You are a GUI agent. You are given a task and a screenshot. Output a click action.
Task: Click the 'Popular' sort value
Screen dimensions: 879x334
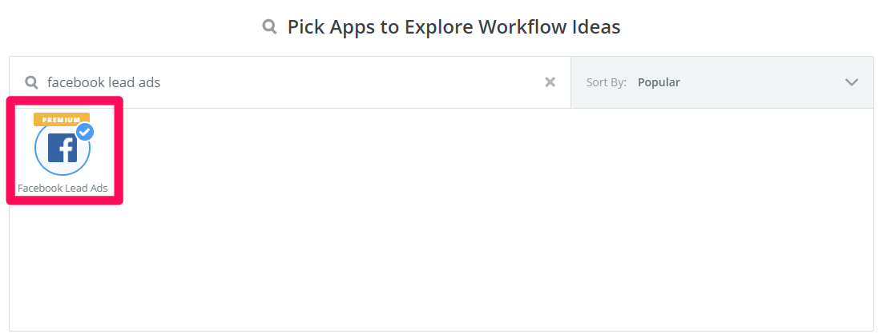pyautogui.click(x=659, y=82)
